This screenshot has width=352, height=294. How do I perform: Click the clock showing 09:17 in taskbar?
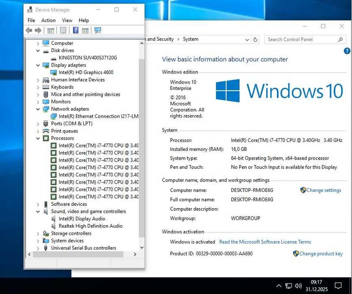(x=316, y=282)
